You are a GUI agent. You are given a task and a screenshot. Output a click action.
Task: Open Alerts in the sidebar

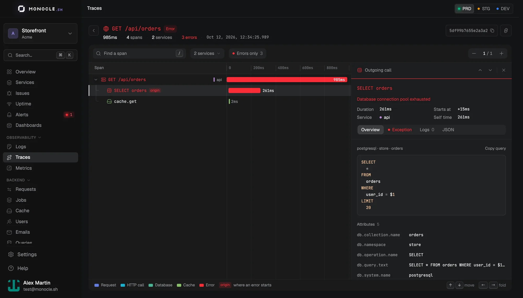(x=41, y=115)
